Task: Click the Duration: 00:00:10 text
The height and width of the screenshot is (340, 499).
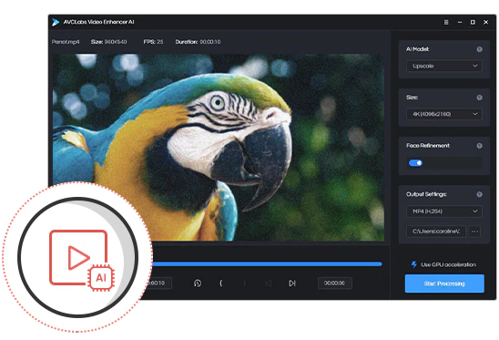Action: 198,42
